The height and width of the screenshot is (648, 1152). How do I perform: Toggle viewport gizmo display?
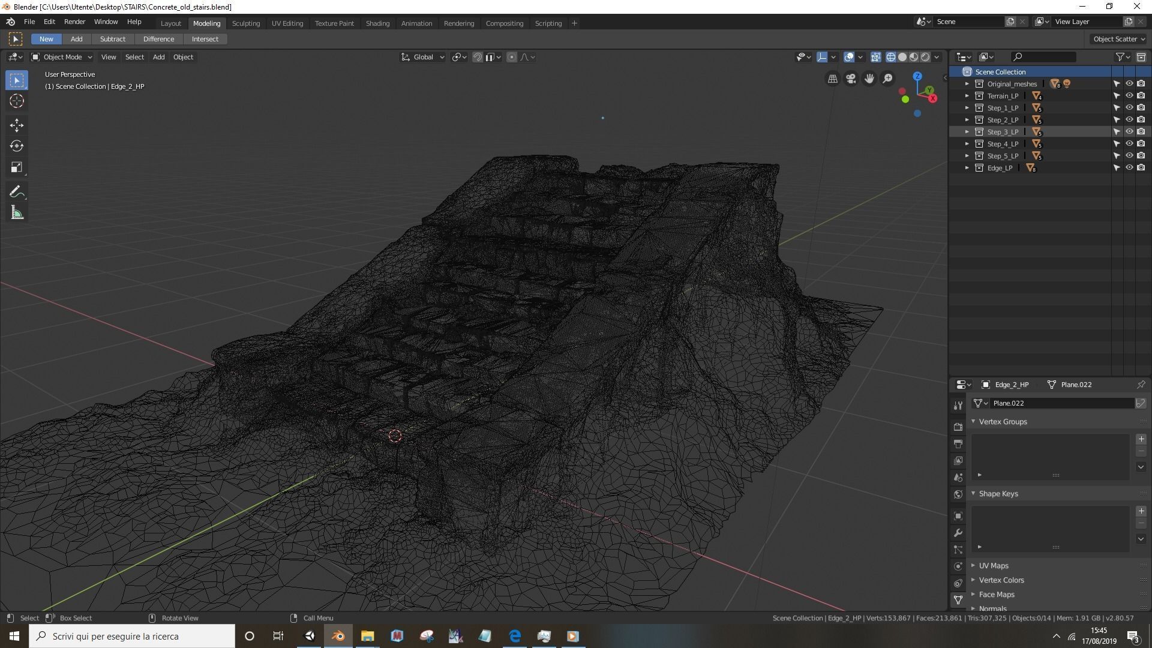tap(822, 57)
